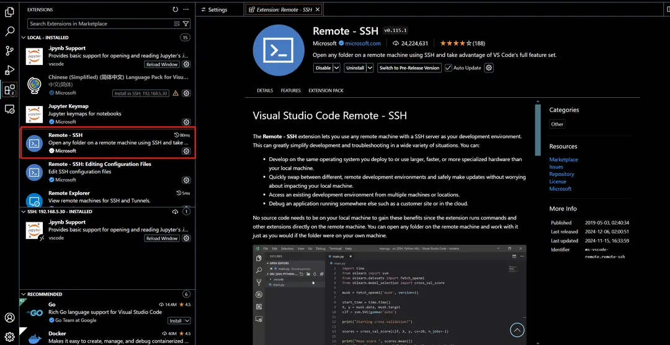Viewport: 670px width, 345px height.
Task: Open extension settings gear beside Auto Update
Action: [489, 68]
